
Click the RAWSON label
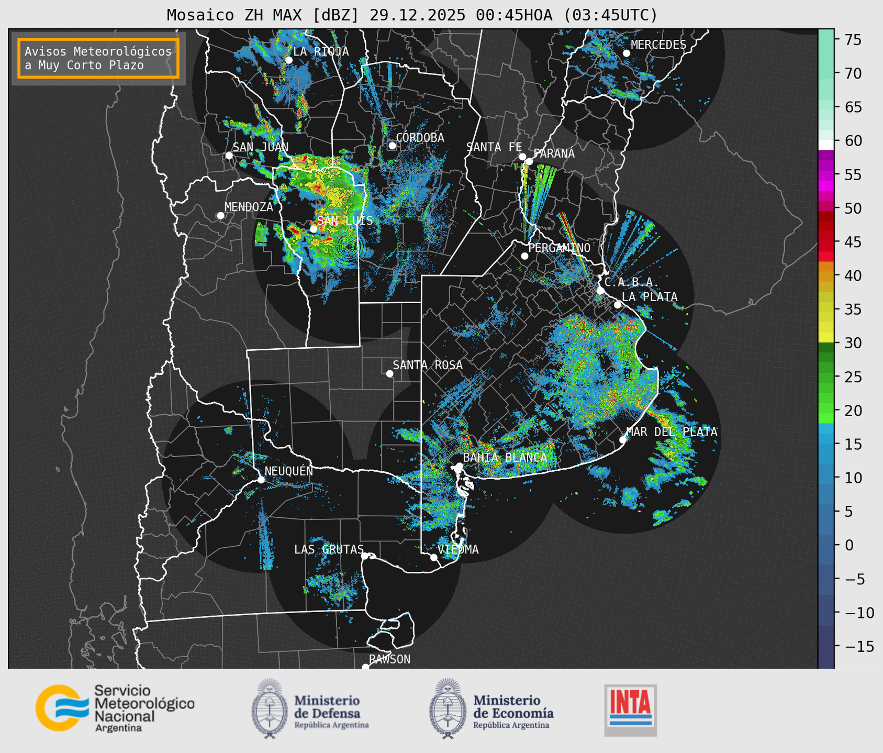(390, 659)
